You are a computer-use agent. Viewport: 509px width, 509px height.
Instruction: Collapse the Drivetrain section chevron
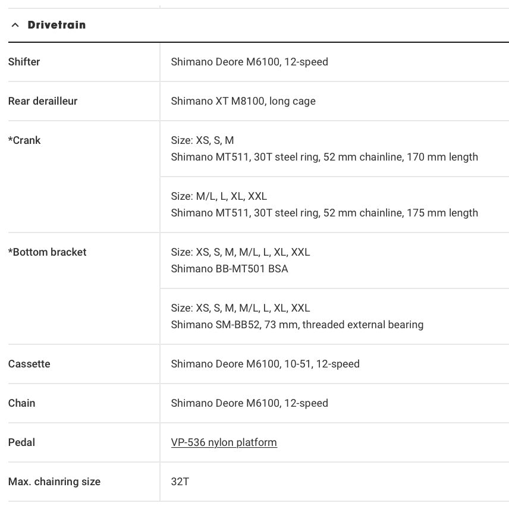click(x=15, y=25)
